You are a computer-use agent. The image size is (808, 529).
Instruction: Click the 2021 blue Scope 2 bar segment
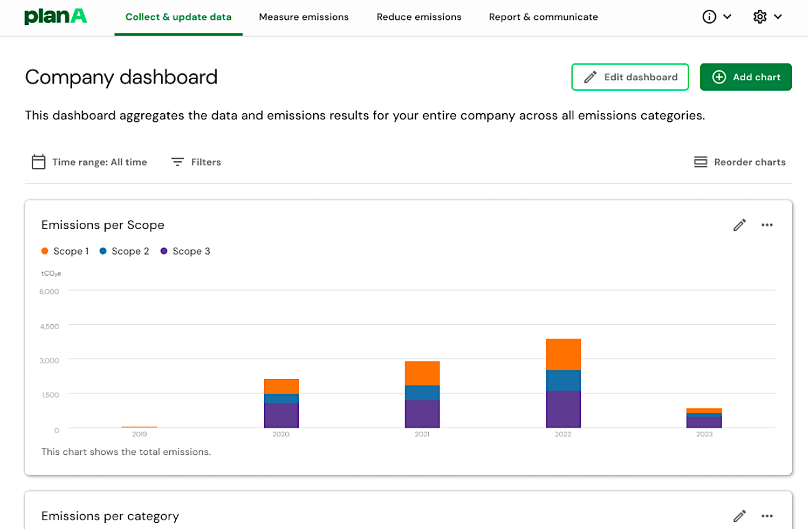tap(422, 393)
